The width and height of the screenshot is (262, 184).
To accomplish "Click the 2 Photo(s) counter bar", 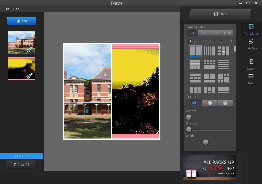I will [21, 156].
